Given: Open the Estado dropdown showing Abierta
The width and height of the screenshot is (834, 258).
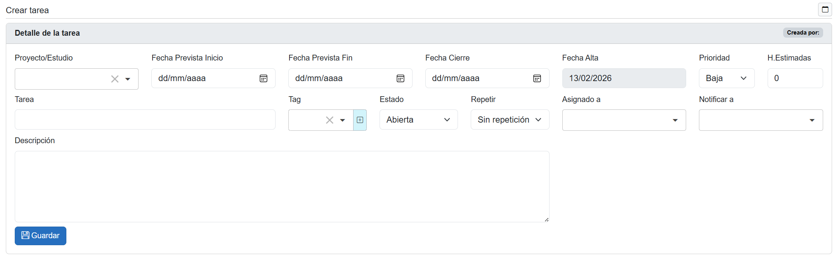Looking at the screenshot, I should (x=418, y=120).
